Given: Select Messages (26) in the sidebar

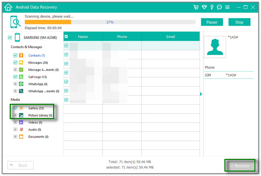Looking at the screenshot, I should [x=38, y=63].
